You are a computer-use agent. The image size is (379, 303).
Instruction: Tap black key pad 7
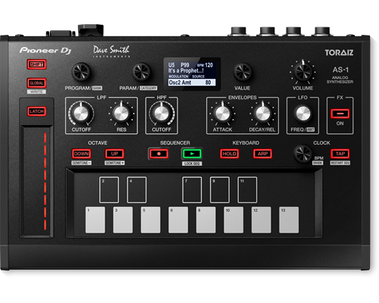(x=192, y=190)
